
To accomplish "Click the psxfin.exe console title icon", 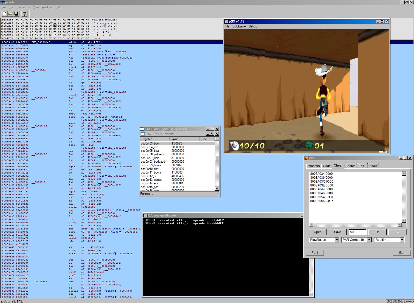I will click(x=145, y=215).
